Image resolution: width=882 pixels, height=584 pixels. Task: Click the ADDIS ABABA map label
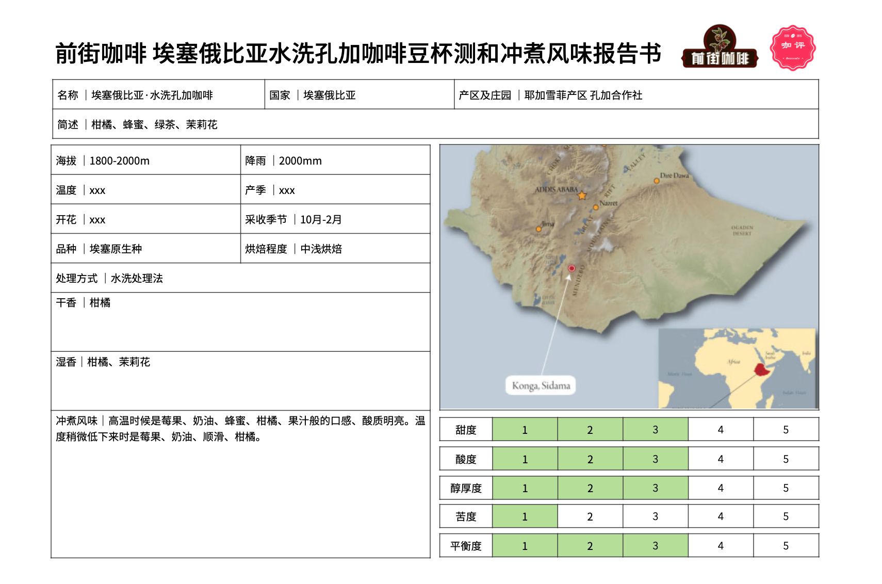click(556, 189)
